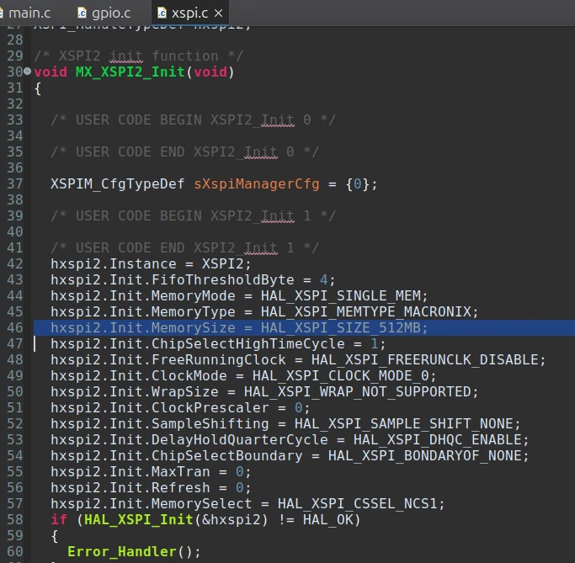Click ChipSelectHighTimeCycle assignment line
Viewport: 575px width, 563px height.
point(218,344)
